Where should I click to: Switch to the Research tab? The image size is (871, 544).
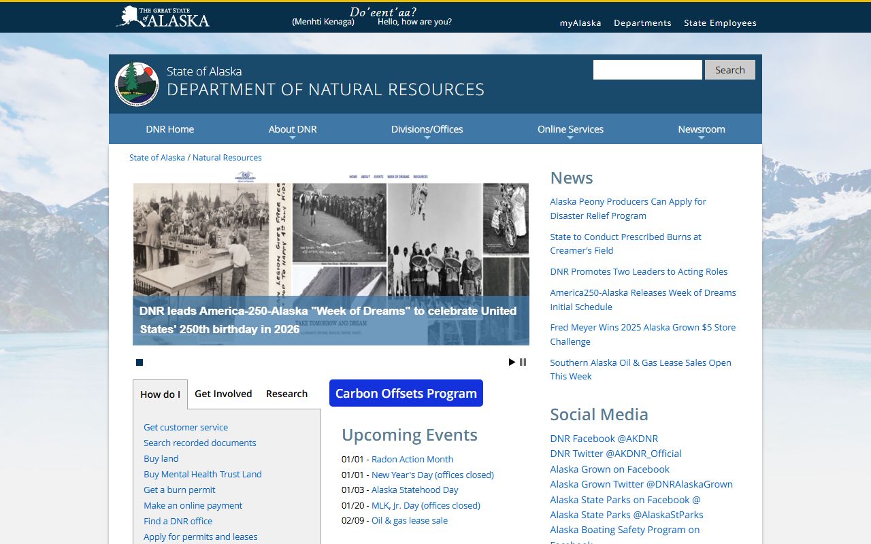286,394
